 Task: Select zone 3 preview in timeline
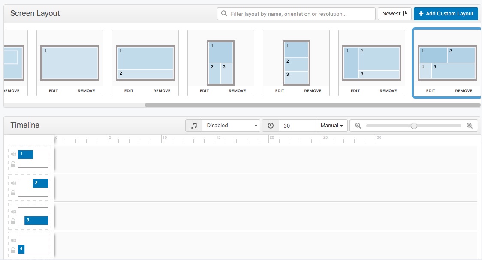pyautogui.click(x=33, y=216)
